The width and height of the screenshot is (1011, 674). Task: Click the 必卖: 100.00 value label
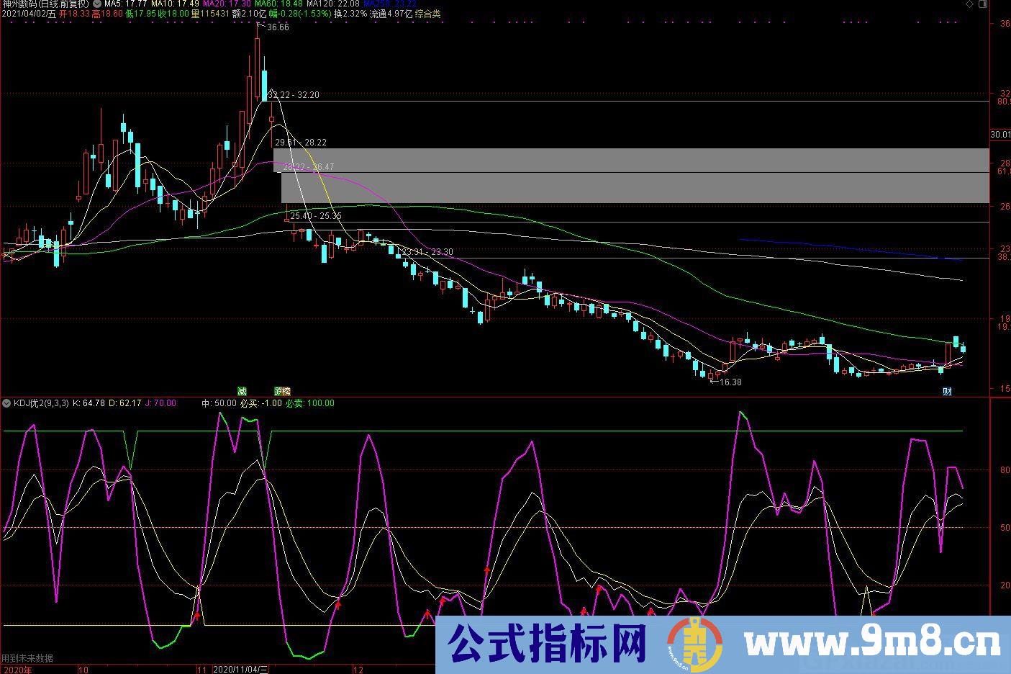click(x=310, y=403)
